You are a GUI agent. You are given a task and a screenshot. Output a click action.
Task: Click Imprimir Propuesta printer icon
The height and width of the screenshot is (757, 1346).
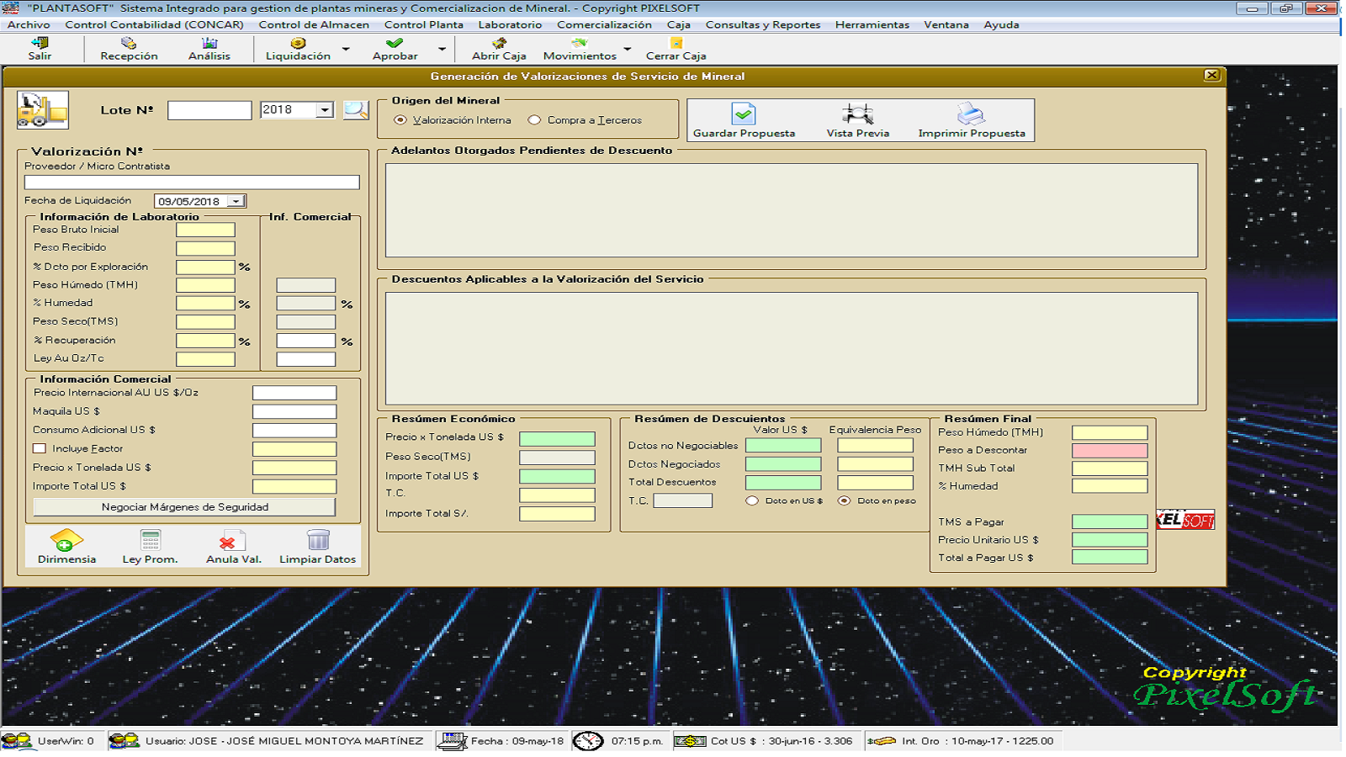click(x=971, y=114)
